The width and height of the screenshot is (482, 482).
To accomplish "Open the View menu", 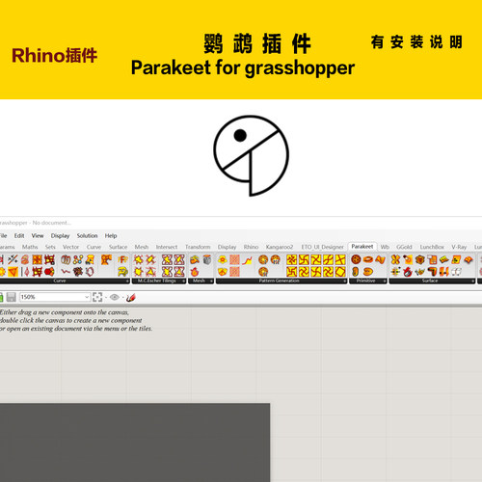I will [x=38, y=235].
